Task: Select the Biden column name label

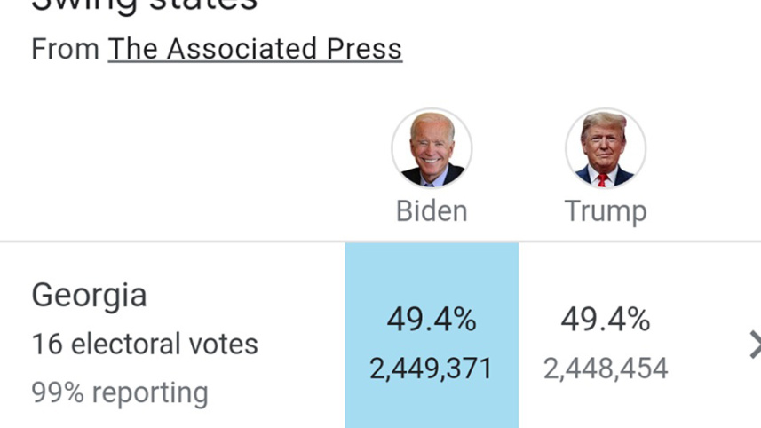Action: (432, 211)
